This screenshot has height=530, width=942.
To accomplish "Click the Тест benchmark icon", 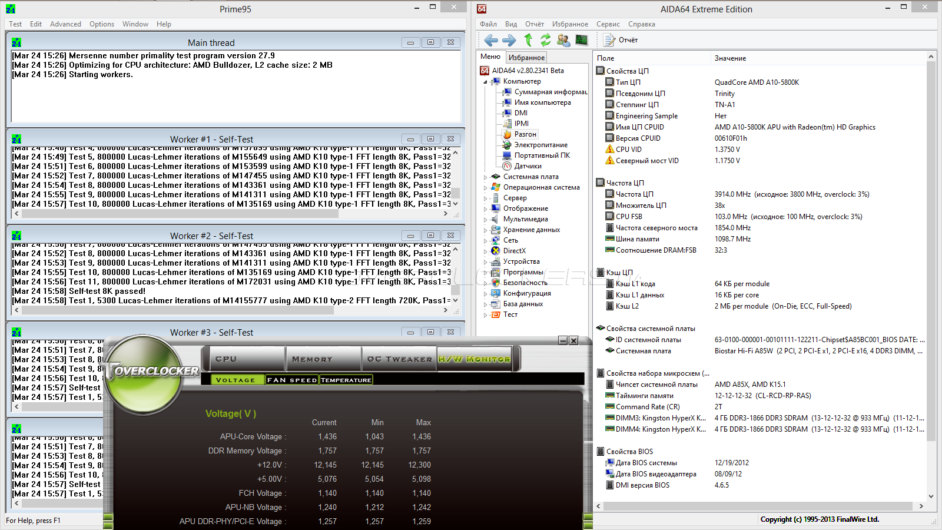I will coord(496,314).
